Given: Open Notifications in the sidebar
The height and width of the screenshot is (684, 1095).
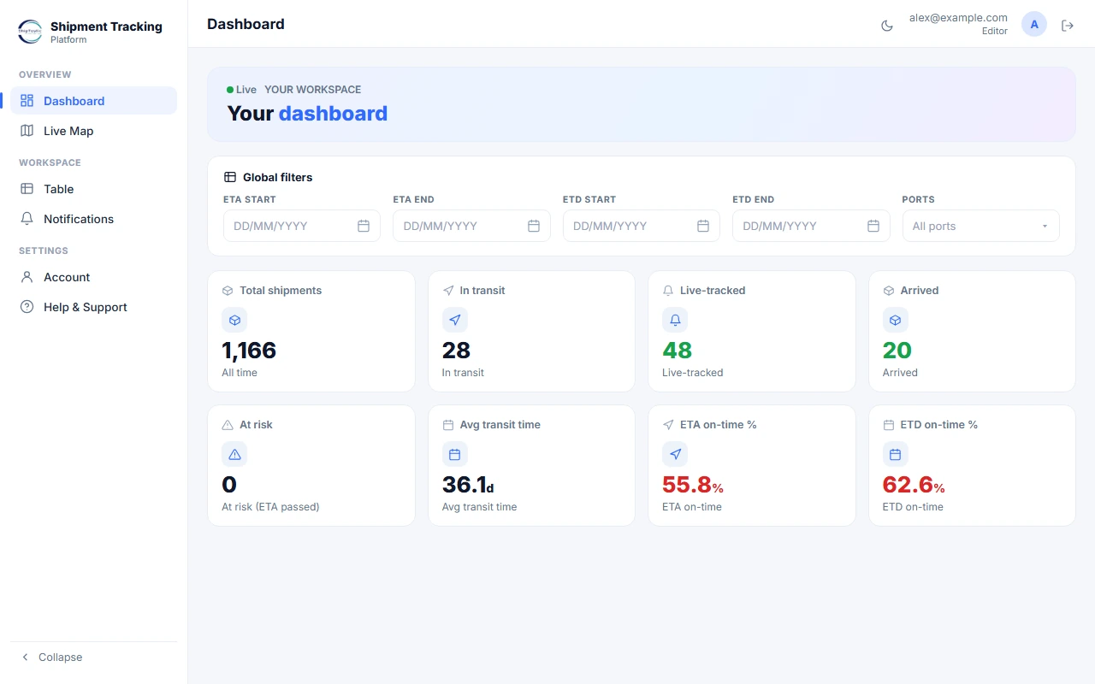Looking at the screenshot, I should [x=93, y=219].
